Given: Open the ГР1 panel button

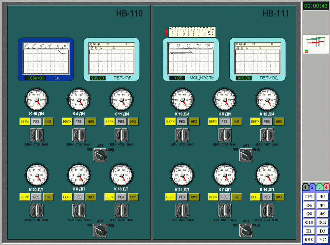Looking at the screenshot, I should (x=309, y=197).
